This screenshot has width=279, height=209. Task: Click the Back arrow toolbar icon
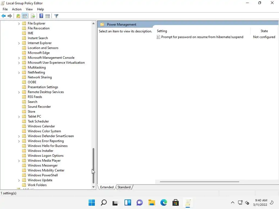[x=4, y=16]
